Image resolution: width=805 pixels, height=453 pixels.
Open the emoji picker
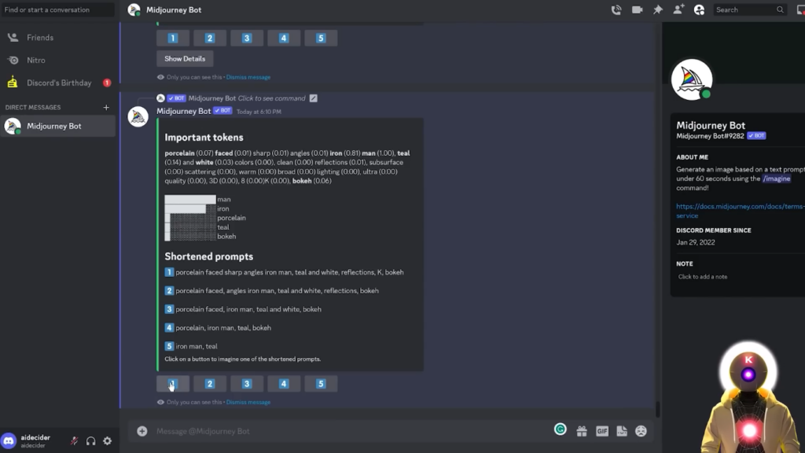pyautogui.click(x=641, y=432)
